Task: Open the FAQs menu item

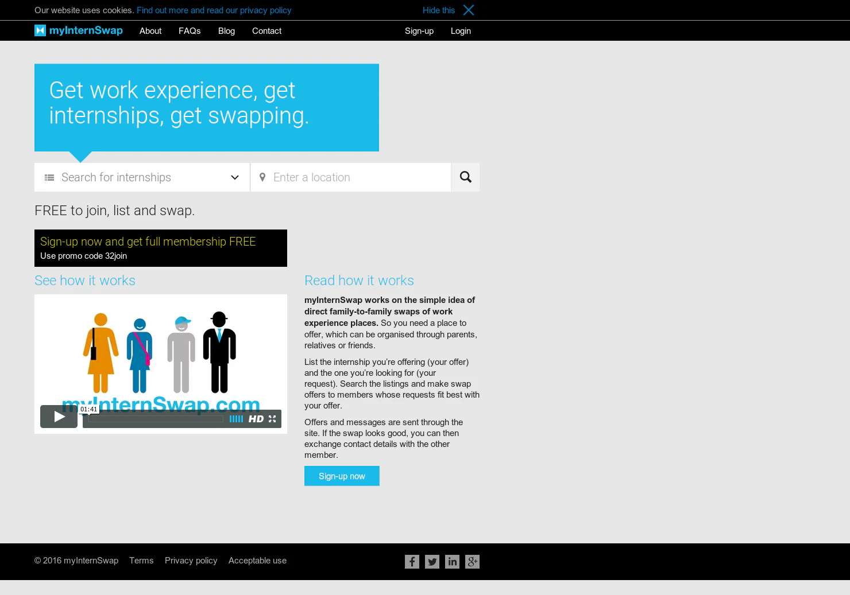Action: point(190,31)
